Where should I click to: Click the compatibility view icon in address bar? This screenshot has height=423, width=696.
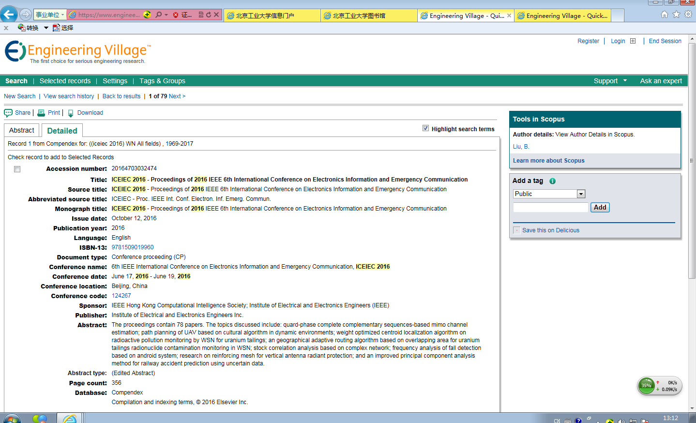(x=201, y=15)
